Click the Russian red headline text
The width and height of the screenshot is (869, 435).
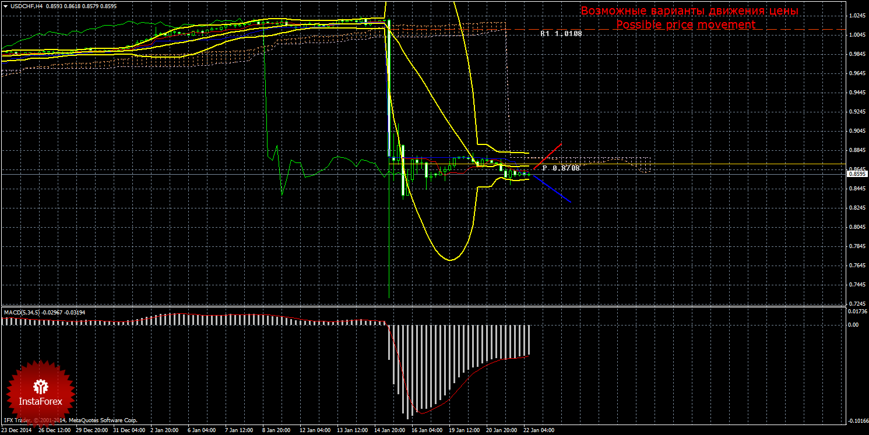[x=689, y=10]
